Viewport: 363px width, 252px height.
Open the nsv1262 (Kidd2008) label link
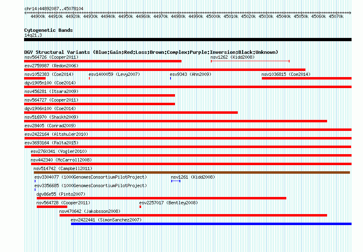(x=232, y=57)
